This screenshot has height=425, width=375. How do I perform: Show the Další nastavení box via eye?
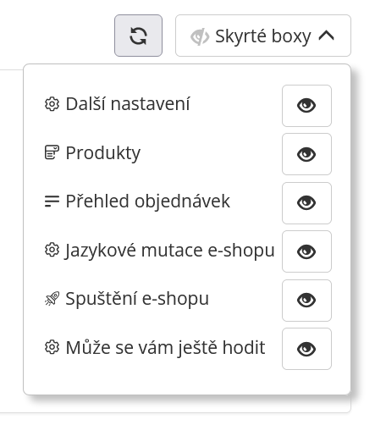click(306, 106)
